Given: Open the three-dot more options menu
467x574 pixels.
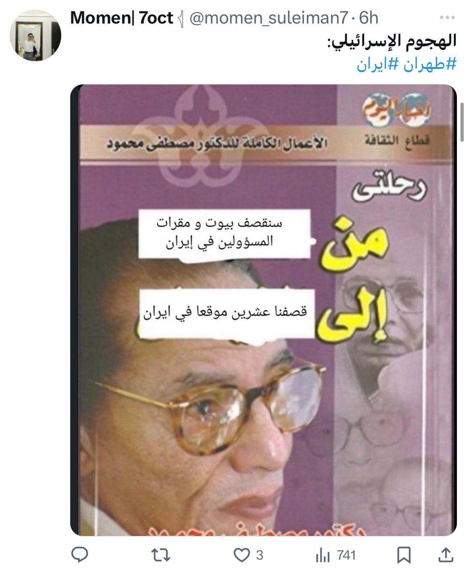Looking at the screenshot, I should [447, 17].
